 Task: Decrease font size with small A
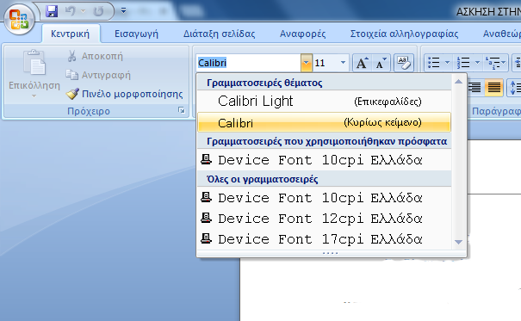point(381,63)
